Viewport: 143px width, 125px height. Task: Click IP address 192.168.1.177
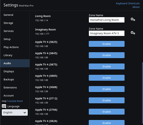point(42,34)
